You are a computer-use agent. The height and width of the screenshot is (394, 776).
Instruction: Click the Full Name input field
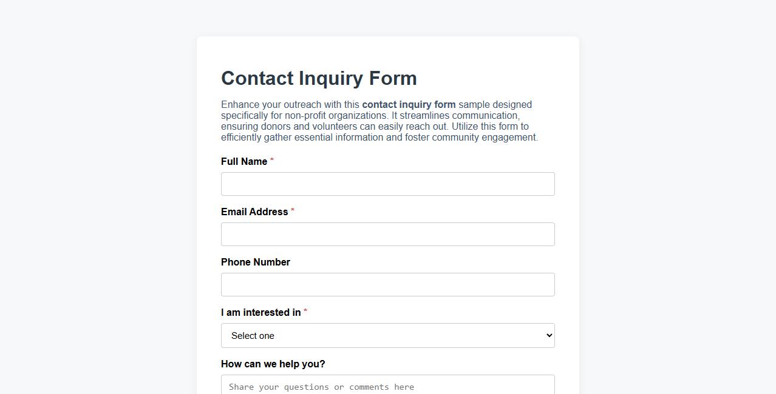387,184
